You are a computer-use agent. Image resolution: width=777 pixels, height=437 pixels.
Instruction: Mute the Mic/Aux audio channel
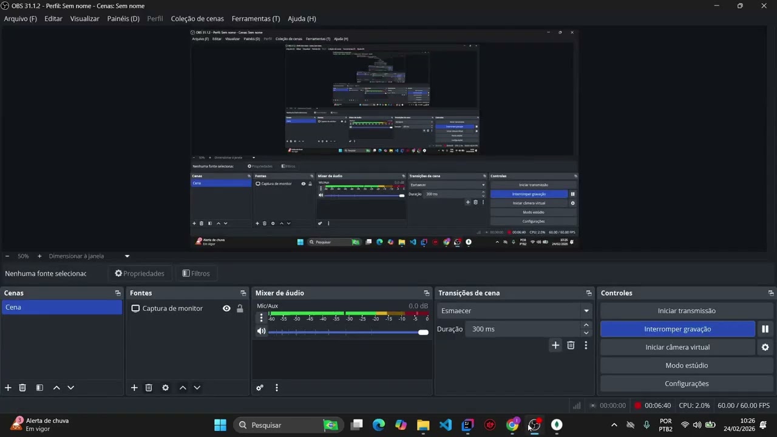(261, 331)
